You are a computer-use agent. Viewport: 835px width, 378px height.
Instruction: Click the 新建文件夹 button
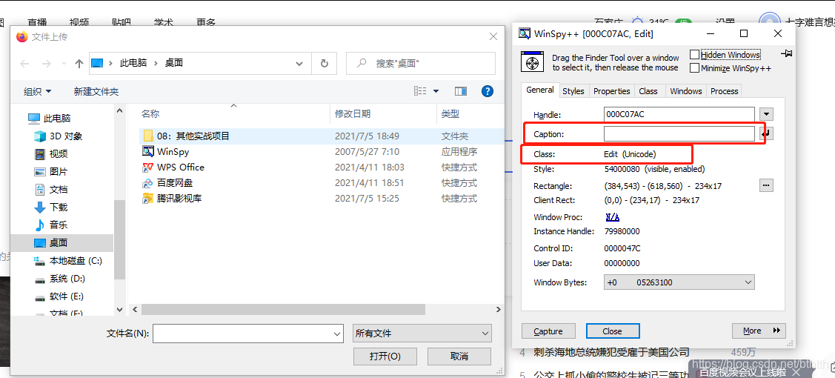tap(96, 92)
